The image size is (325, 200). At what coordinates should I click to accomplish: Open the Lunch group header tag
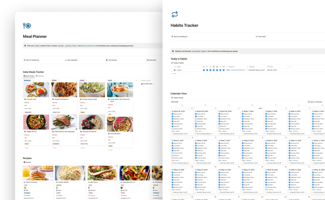(x=82, y=80)
